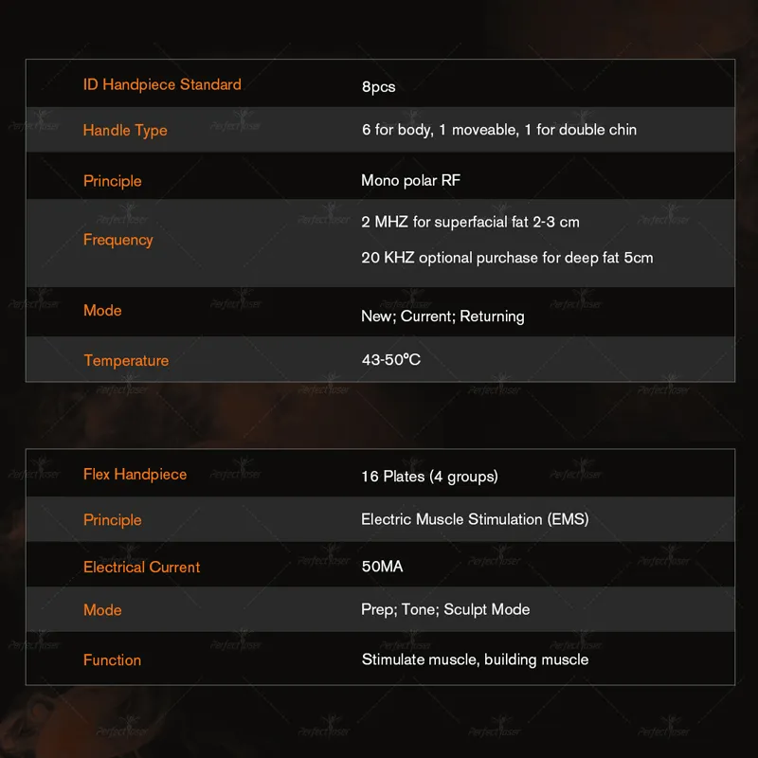Select the 43-50°C temperature value

pos(391,360)
